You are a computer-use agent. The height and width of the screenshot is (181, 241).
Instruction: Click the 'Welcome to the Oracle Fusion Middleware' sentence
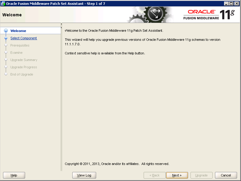point(114,31)
